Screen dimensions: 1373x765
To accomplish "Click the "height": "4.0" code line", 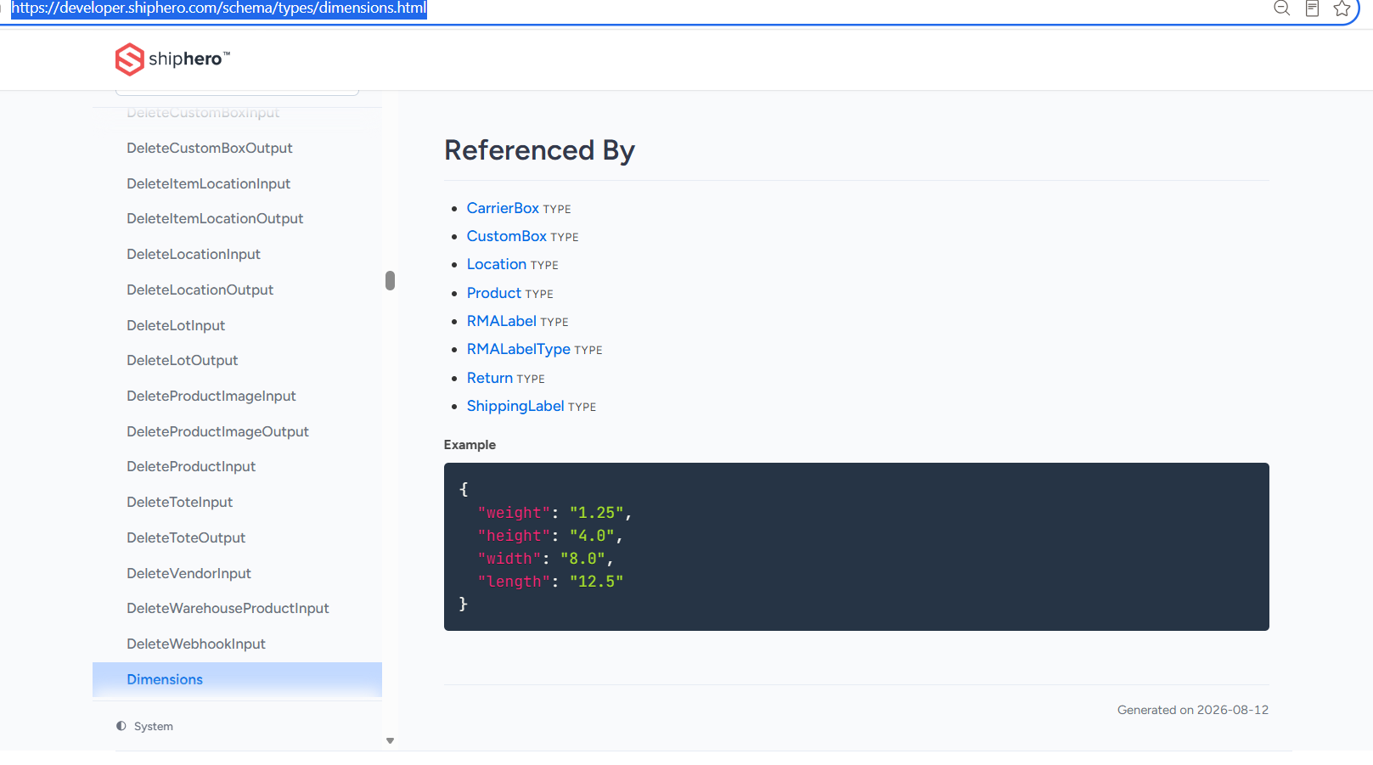I will [550, 536].
